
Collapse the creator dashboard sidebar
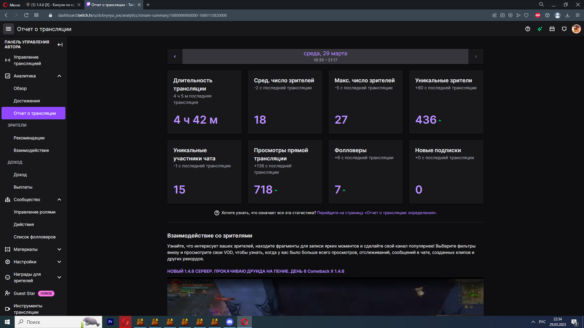click(60, 45)
